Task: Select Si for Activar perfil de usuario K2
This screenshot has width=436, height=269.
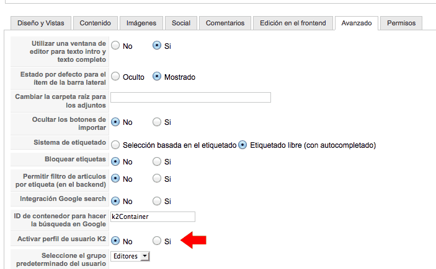Action: pyautogui.click(x=157, y=241)
